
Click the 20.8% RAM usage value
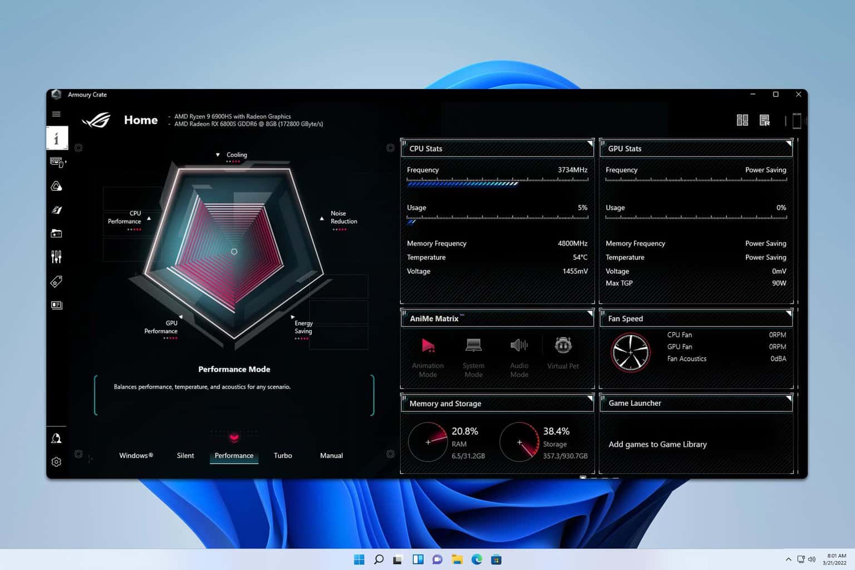click(465, 431)
